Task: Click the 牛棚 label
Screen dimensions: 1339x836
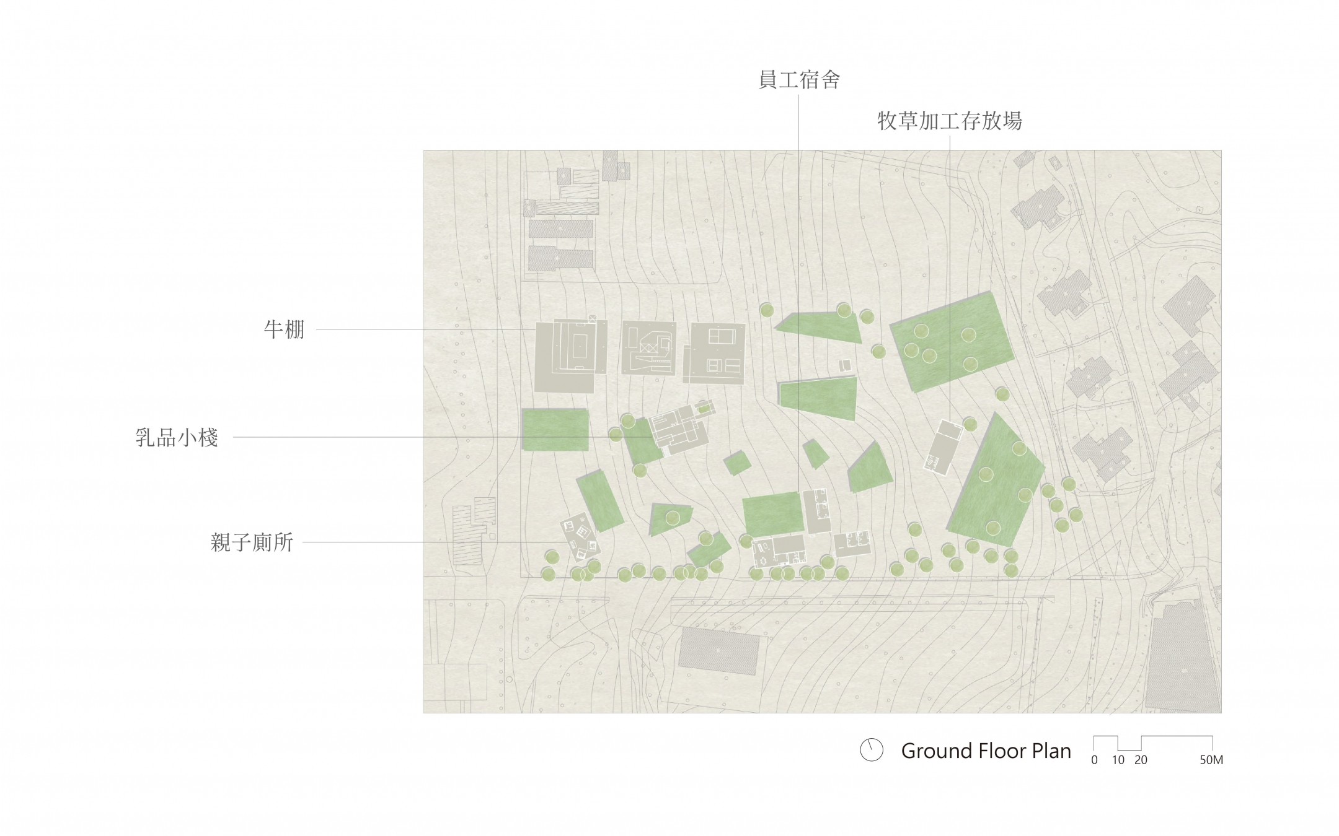Action: [285, 329]
